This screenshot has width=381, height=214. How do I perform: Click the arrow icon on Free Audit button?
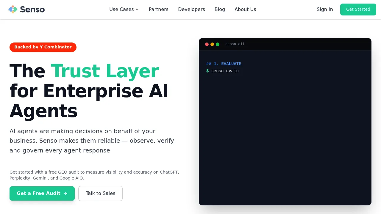[x=65, y=193]
